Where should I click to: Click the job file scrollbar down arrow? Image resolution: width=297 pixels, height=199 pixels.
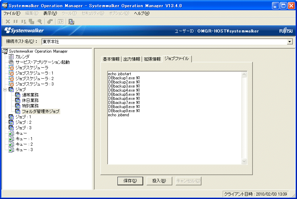click(244, 161)
